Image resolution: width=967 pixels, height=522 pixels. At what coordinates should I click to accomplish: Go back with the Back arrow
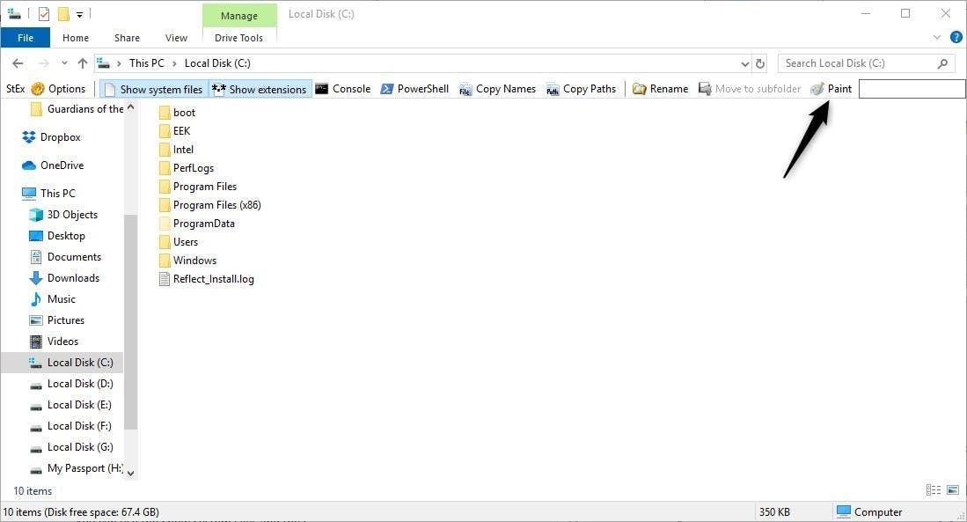[x=18, y=62]
